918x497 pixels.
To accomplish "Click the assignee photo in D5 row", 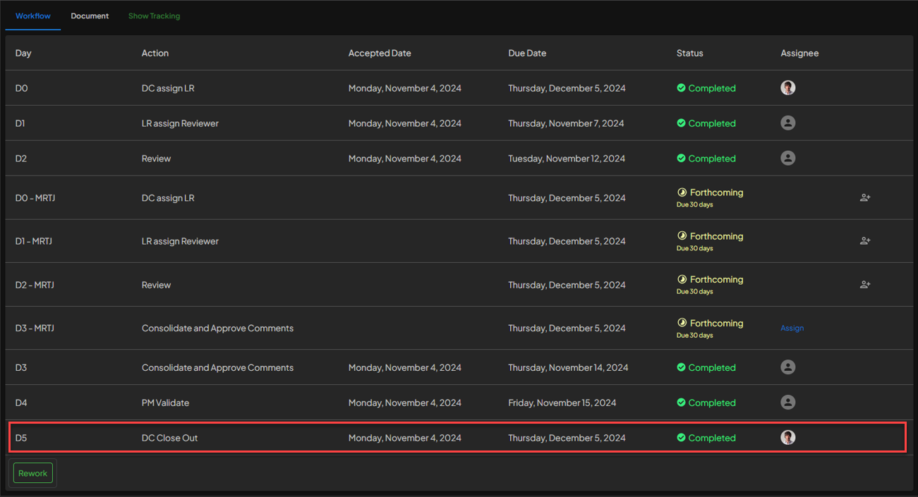I will (x=788, y=438).
